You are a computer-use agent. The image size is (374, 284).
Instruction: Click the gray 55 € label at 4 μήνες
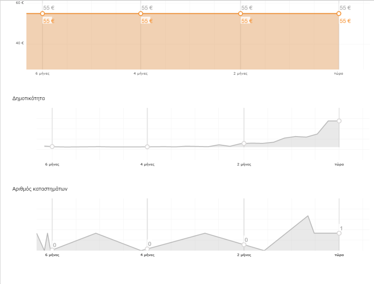click(x=147, y=8)
